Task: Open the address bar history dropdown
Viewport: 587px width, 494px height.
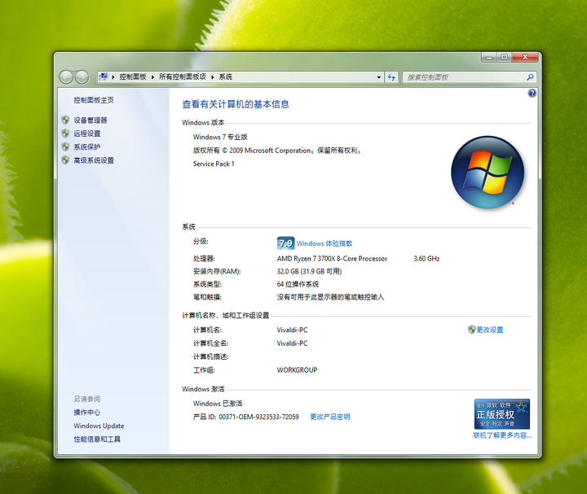Action: (x=379, y=77)
